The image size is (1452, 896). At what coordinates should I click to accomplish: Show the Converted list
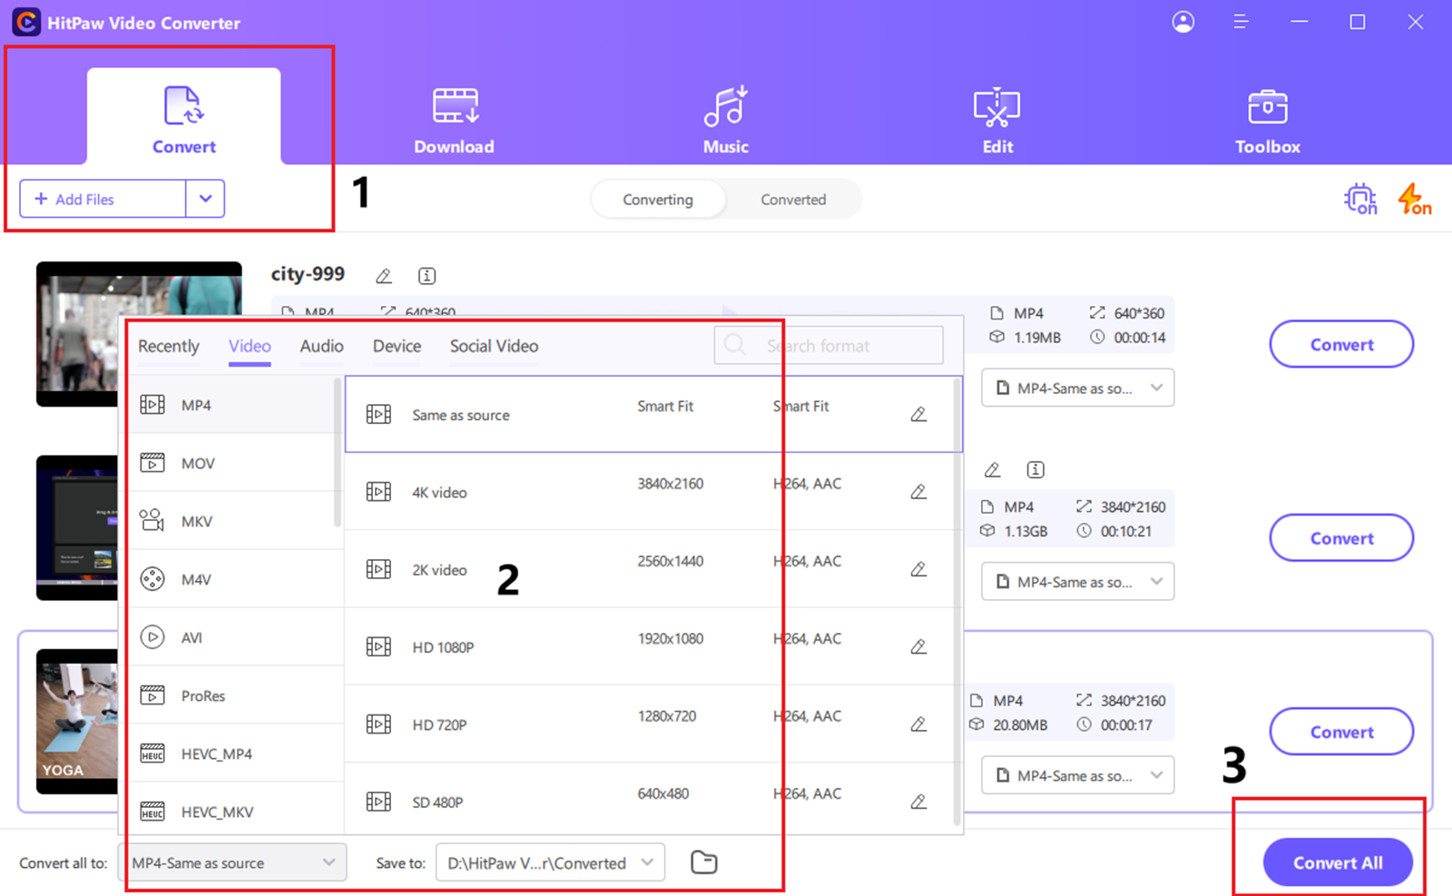click(x=793, y=200)
